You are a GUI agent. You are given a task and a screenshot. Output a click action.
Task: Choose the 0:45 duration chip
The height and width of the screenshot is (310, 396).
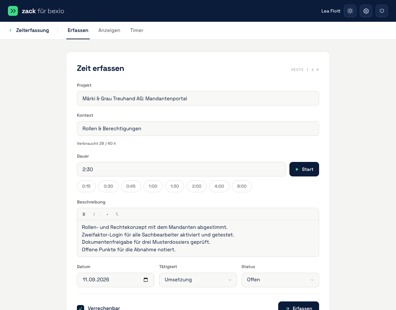(x=131, y=186)
